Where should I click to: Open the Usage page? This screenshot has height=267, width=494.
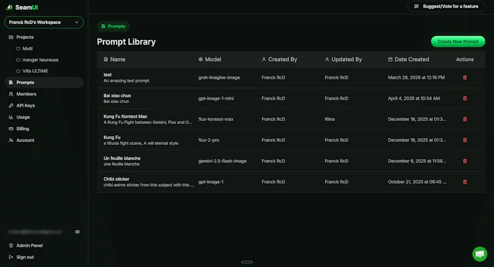23,117
